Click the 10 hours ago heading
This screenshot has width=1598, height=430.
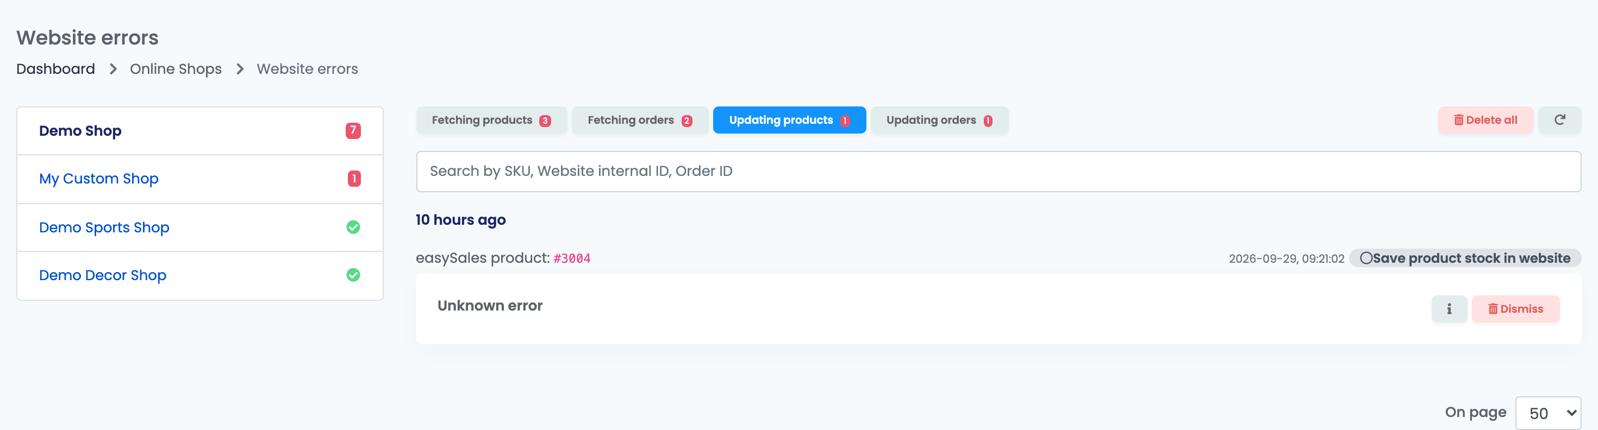460,220
